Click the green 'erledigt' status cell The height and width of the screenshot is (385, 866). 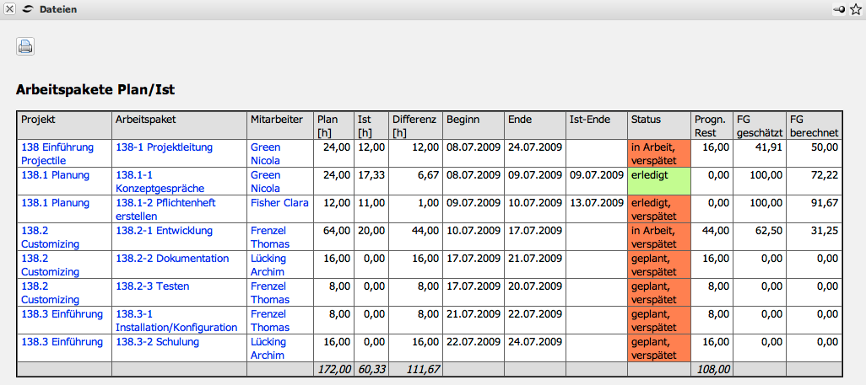tap(659, 181)
